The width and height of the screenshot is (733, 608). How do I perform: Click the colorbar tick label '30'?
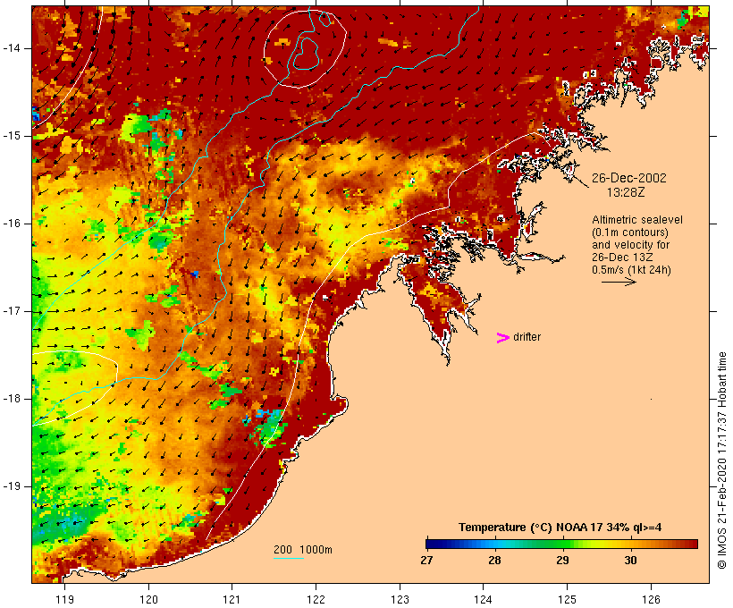tap(630, 560)
